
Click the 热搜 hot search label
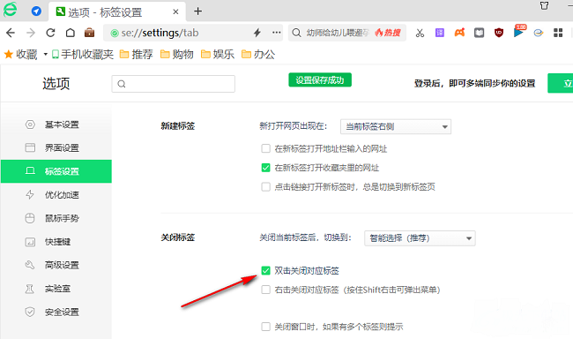tap(388, 33)
